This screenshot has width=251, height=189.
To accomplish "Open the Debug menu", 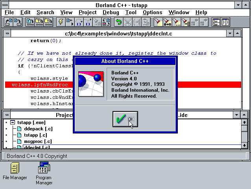I will (111, 13).
